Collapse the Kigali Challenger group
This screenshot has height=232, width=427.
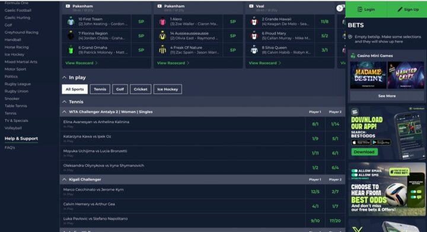(x=64, y=179)
